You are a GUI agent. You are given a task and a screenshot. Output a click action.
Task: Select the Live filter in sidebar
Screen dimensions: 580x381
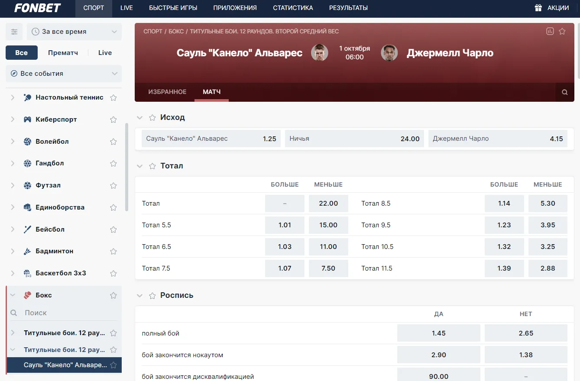coord(105,53)
